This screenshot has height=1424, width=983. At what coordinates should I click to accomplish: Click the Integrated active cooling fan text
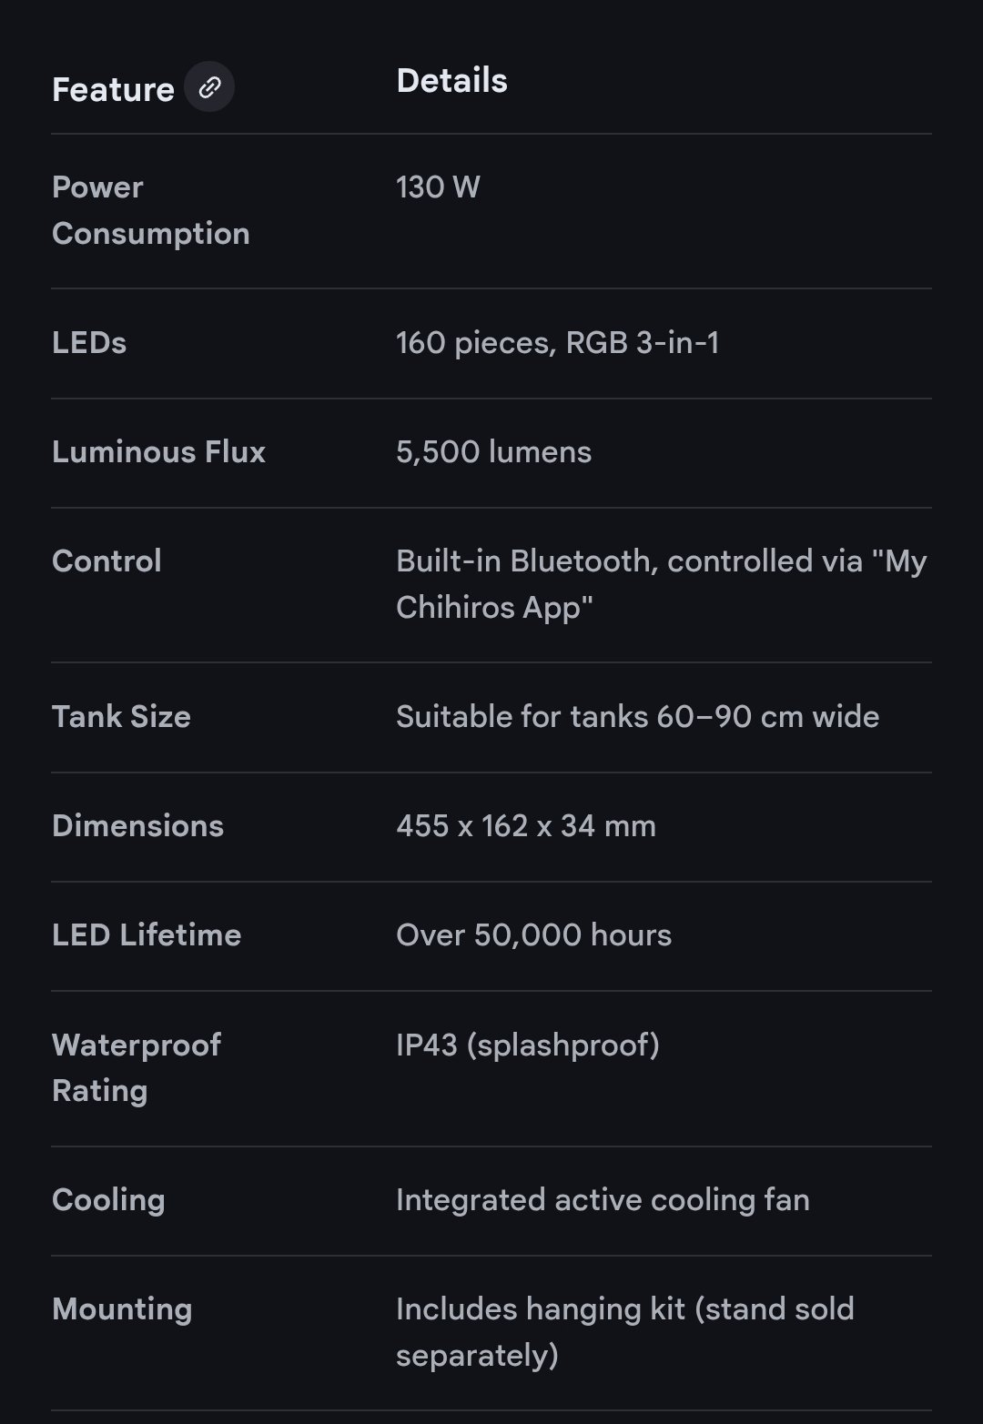[603, 1200]
